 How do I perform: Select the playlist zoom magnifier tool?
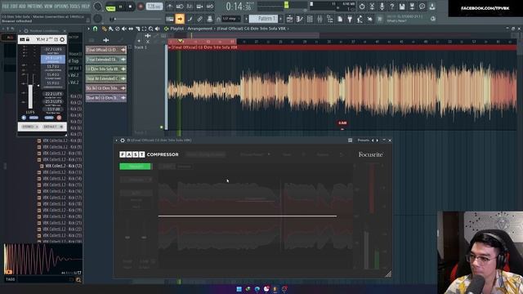tap(150, 29)
